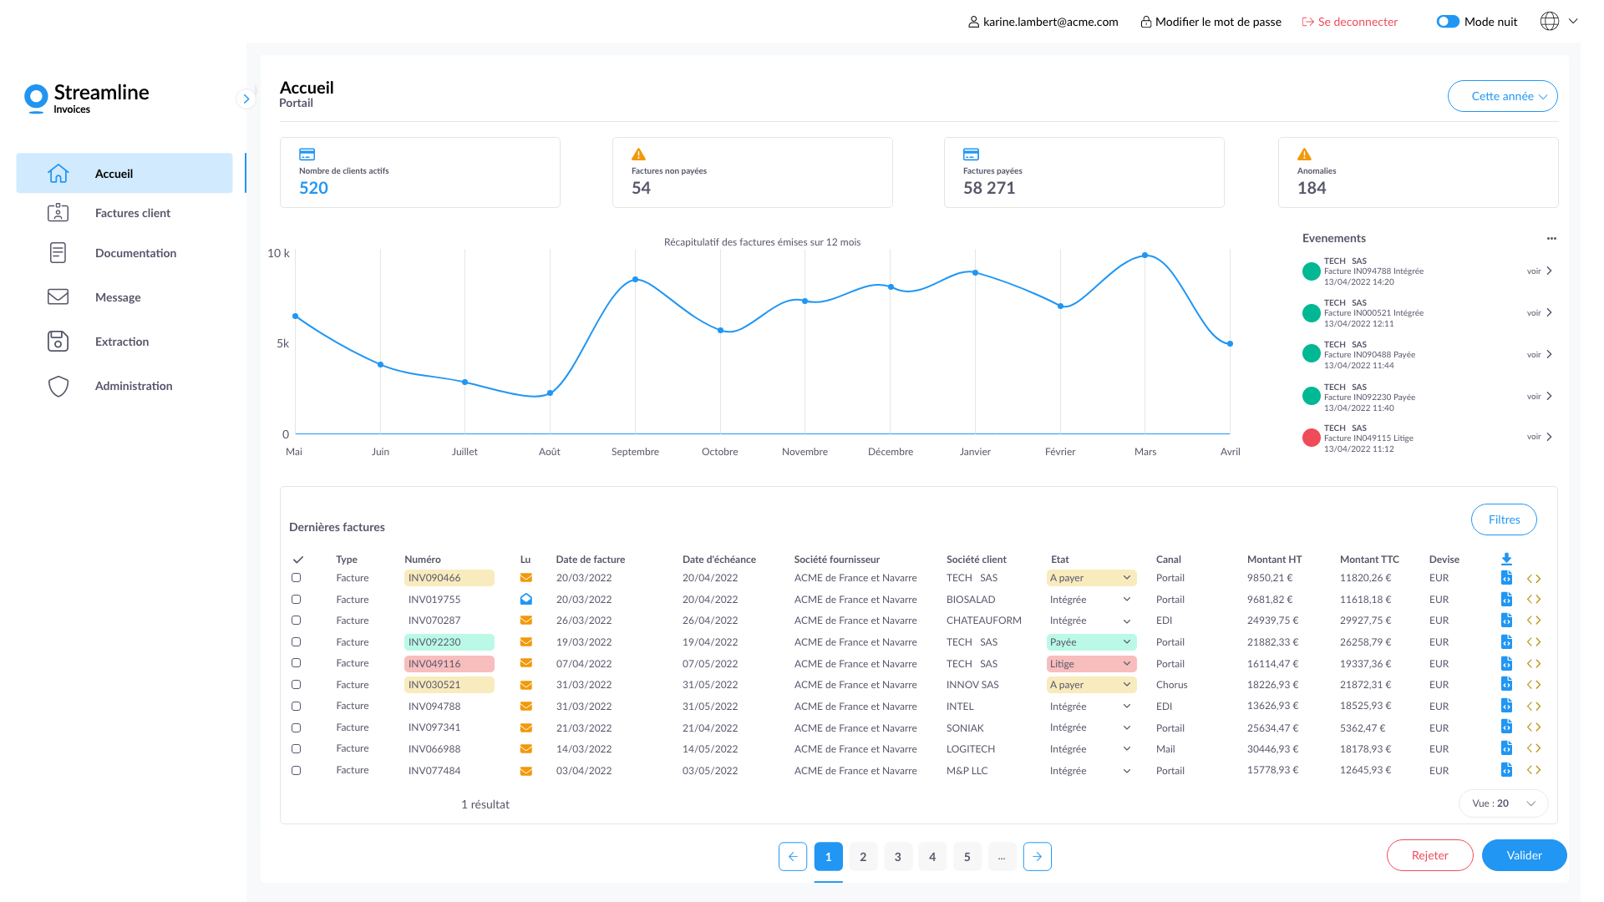The height and width of the screenshot is (902, 1604).
Task: Click opened mail icon for INV019755
Action: pyautogui.click(x=526, y=600)
